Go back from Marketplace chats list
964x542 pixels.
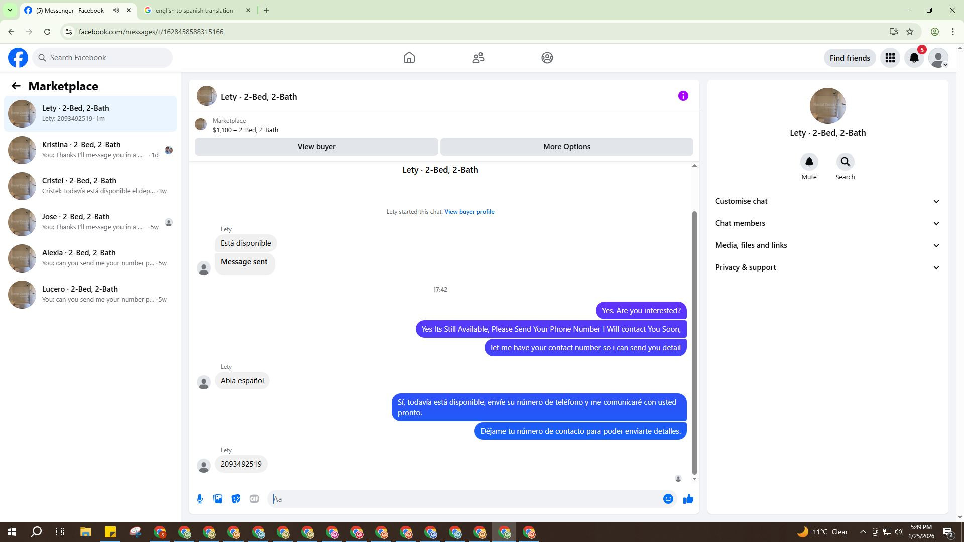[16, 86]
